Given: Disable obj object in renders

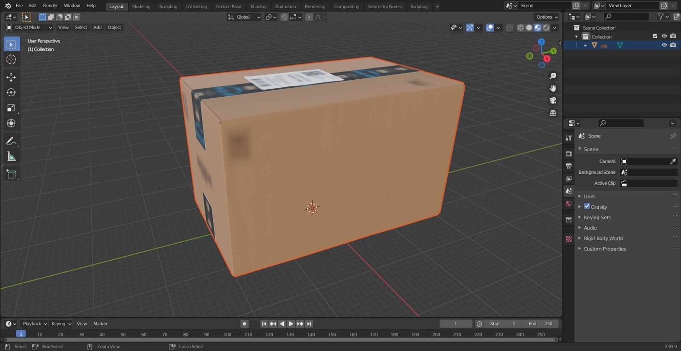Looking at the screenshot, I should tap(673, 45).
